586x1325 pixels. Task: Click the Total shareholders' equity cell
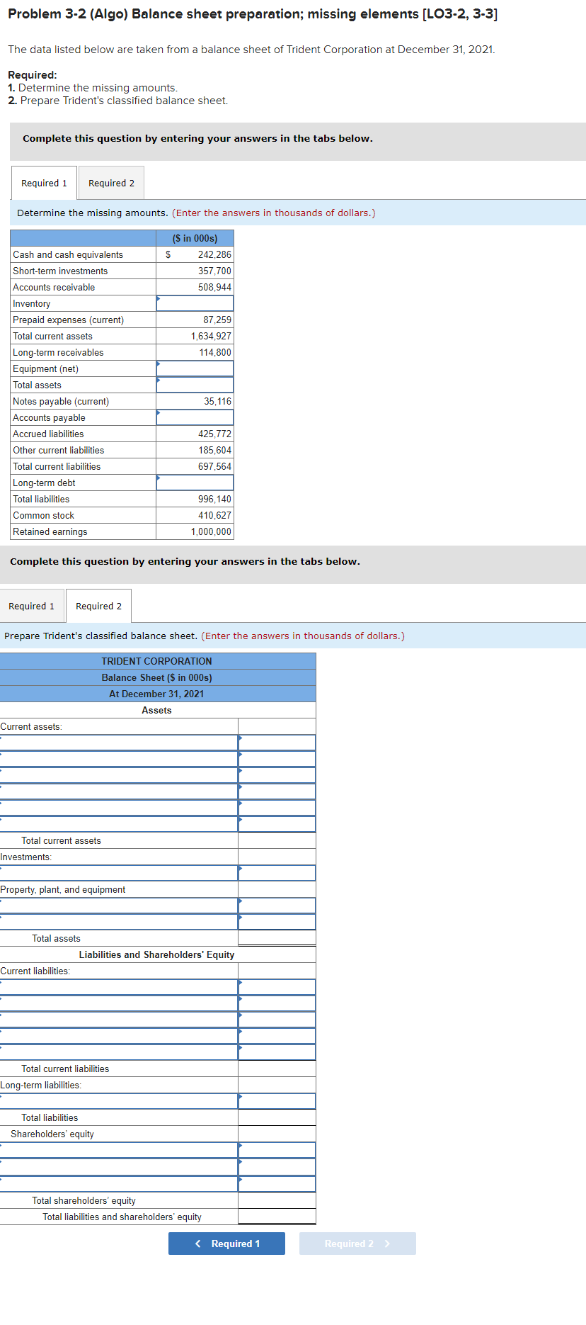[277, 1200]
